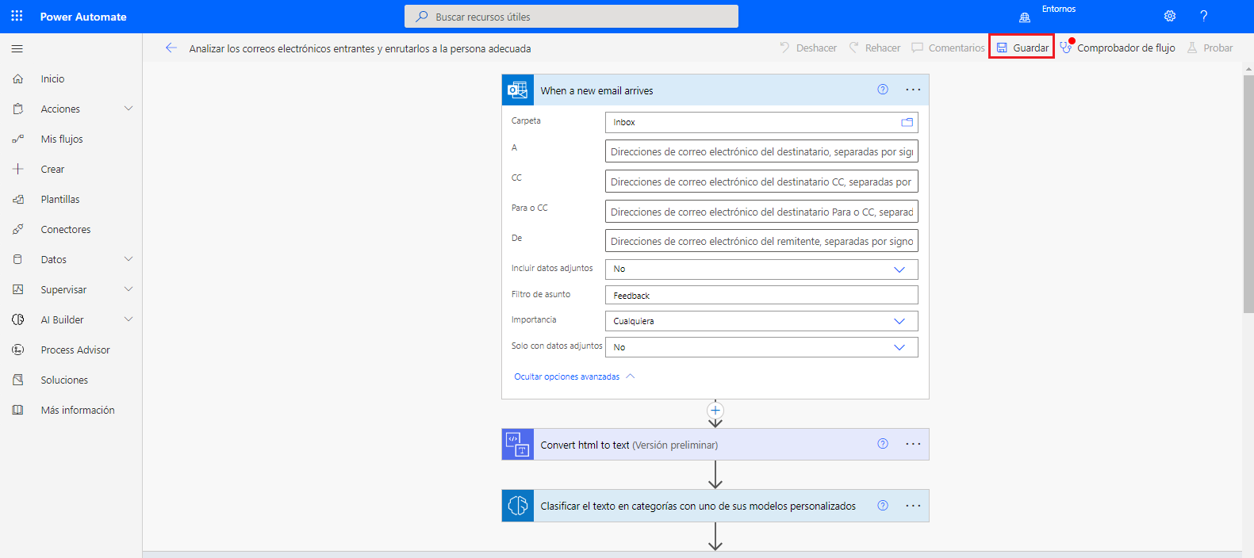This screenshot has width=1254, height=558.
Task: Go back using the left arrow
Action: point(171,48)
